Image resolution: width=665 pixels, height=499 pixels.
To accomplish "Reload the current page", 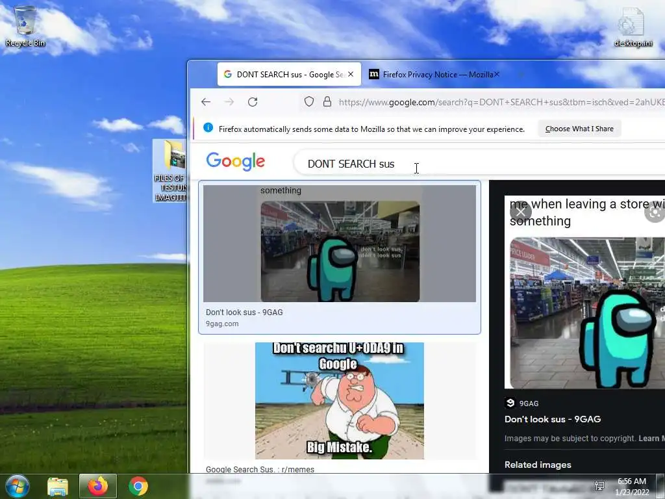I will pyautogui.click(x=253, y=102).
